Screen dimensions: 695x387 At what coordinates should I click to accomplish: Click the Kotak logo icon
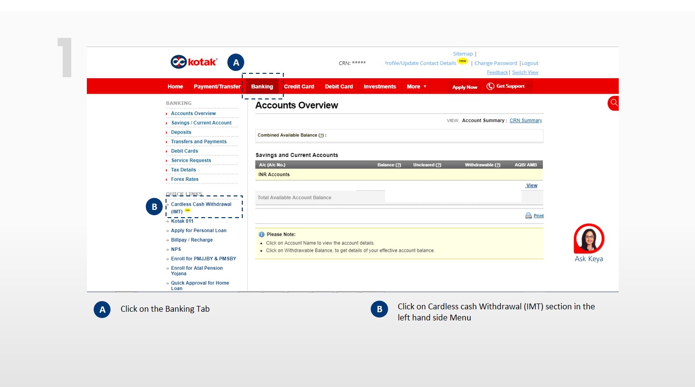[178, 62]
